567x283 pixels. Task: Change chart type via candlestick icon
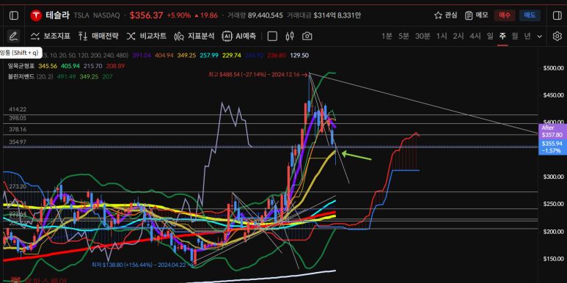(x=289, y=36)
